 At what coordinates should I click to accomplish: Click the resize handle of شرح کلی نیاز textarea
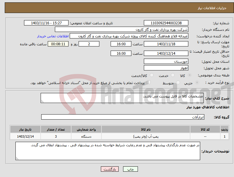click(42, 101)
